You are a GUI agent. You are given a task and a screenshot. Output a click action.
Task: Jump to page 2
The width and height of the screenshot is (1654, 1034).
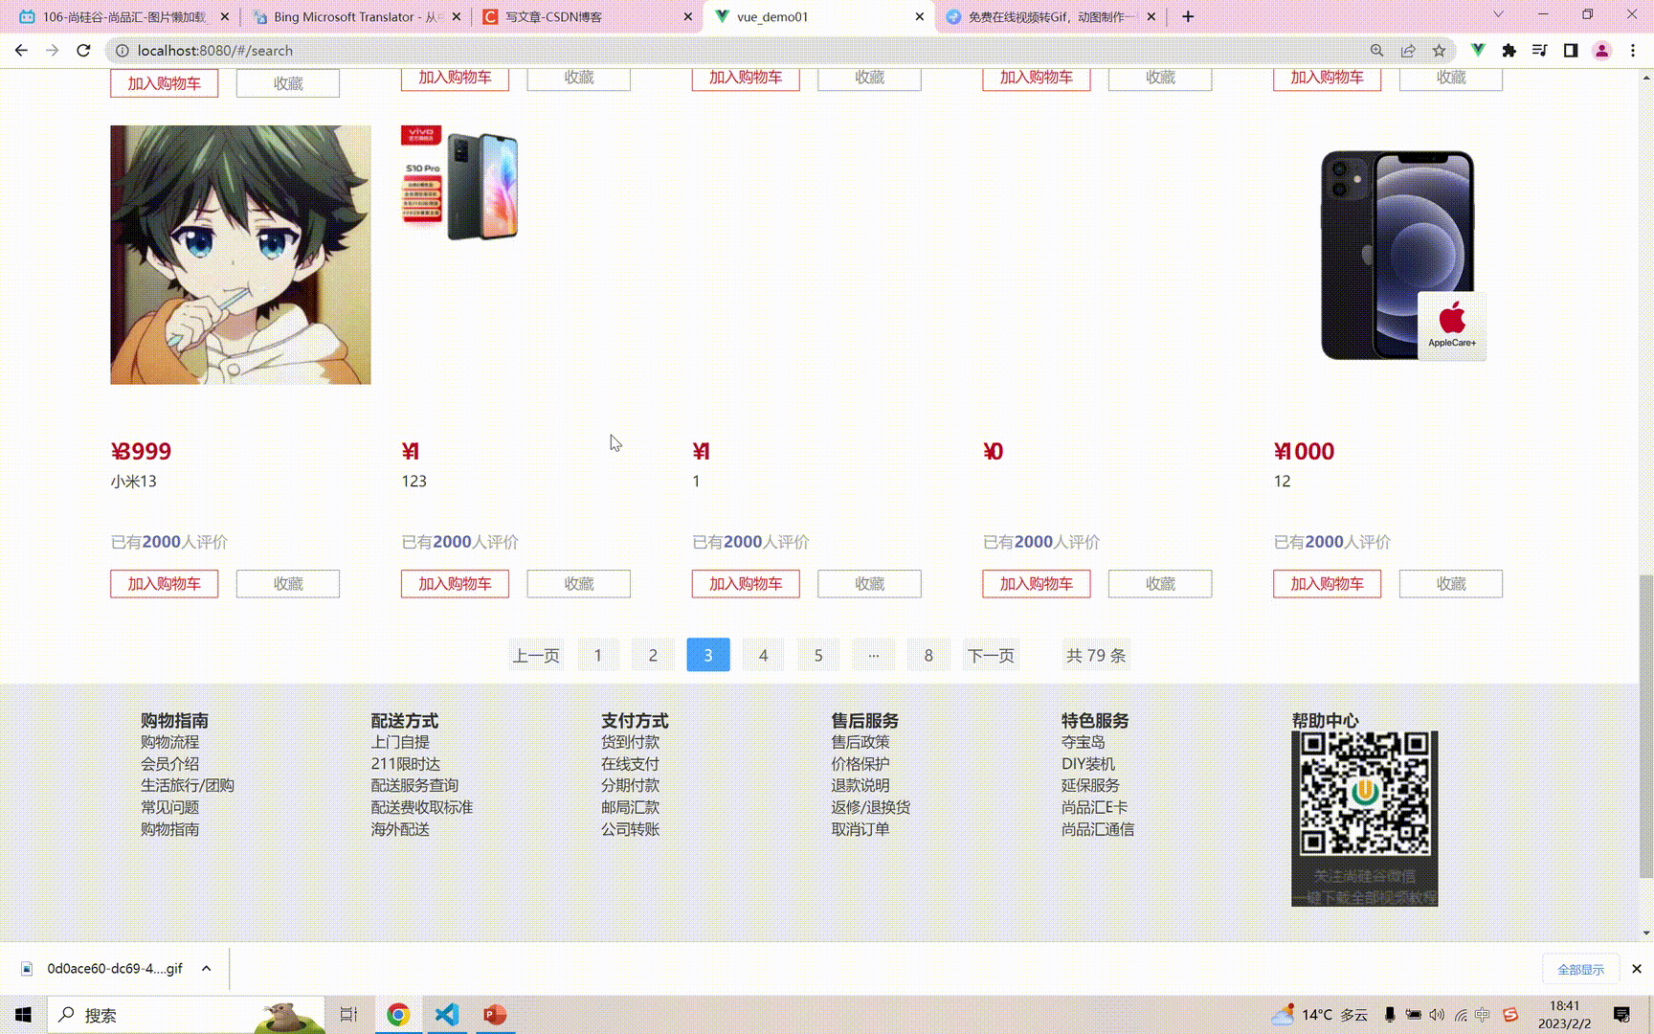coord(653,655)
